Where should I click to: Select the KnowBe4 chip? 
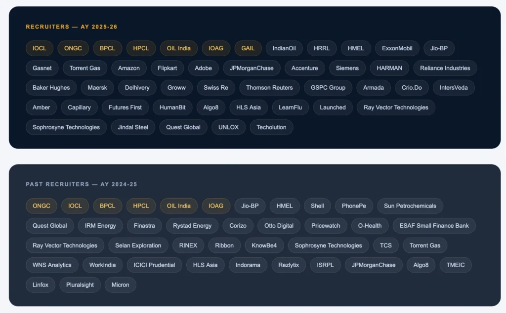pos(264,245)
